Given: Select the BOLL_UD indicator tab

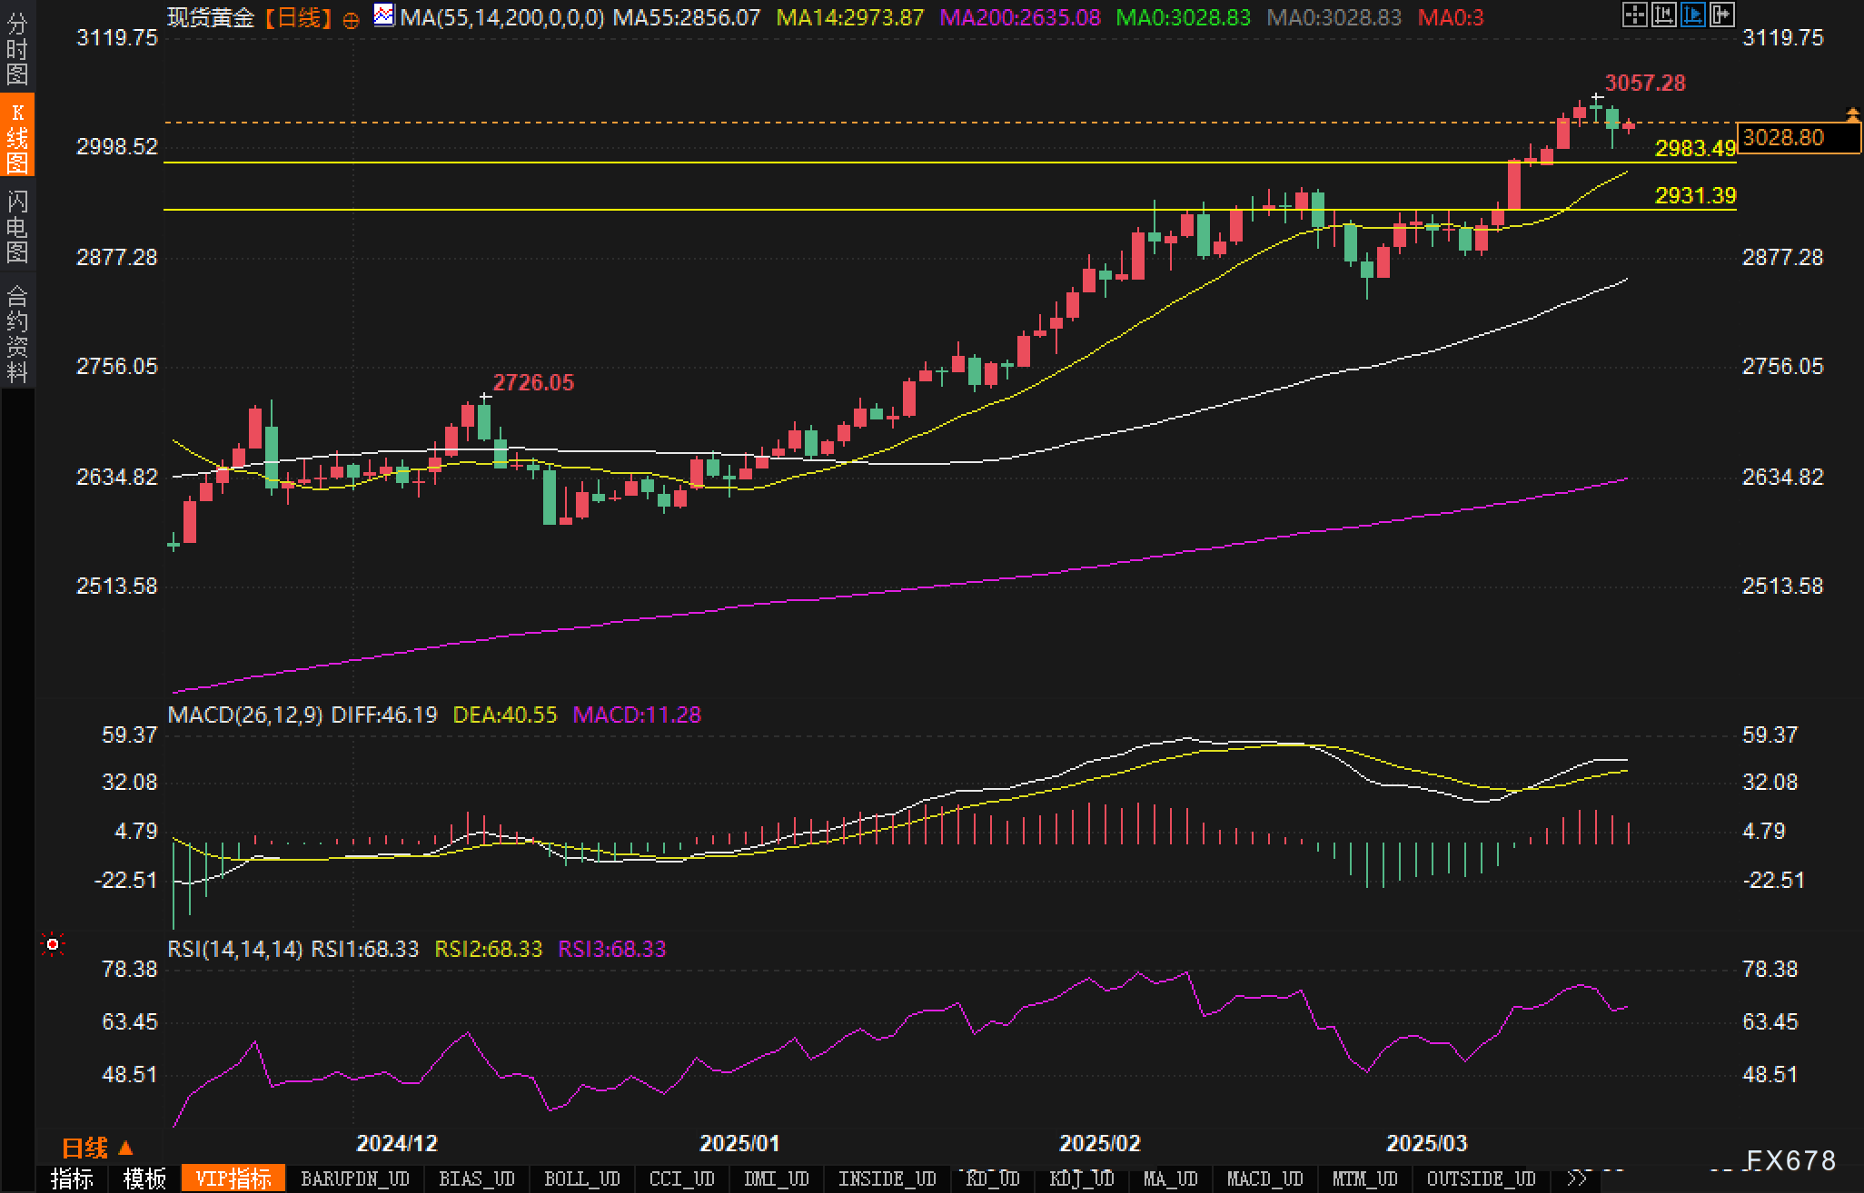Looking at the screenshot, I should point(581,1178).
